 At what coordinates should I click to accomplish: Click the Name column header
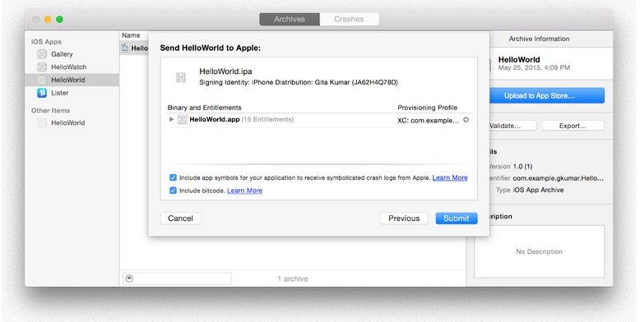pos(131,35)
